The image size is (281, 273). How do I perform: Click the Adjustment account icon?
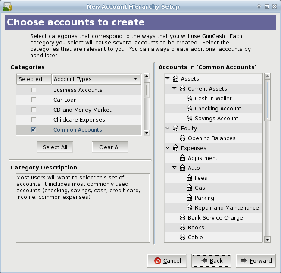point(182,158)
